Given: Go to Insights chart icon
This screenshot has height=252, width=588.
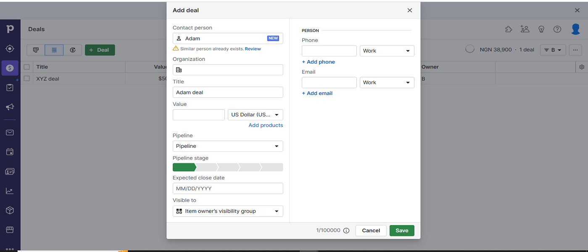Looking at the screenshot, I should point(10,191).
